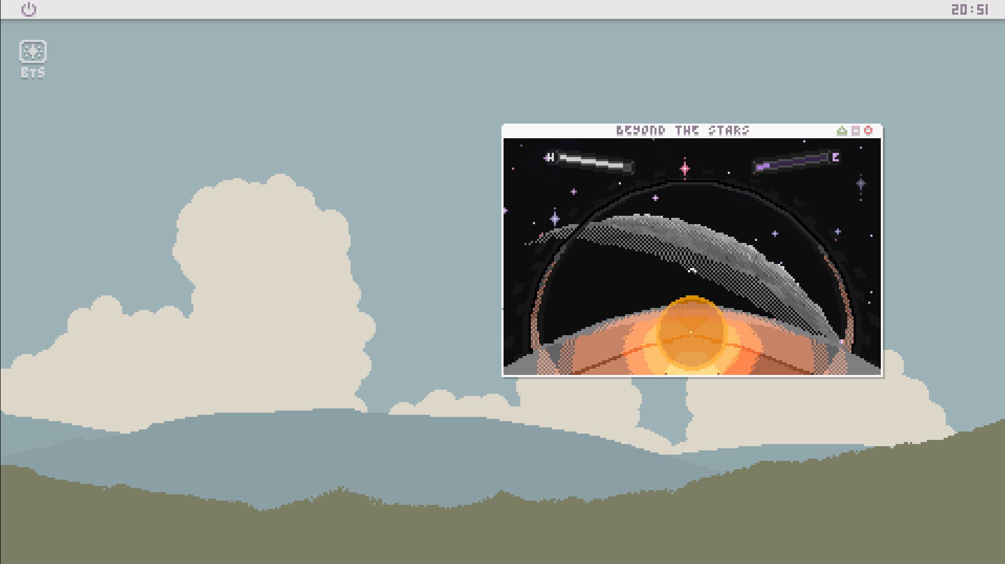Open the BTS desktop shortcut icon

(32, 52)
